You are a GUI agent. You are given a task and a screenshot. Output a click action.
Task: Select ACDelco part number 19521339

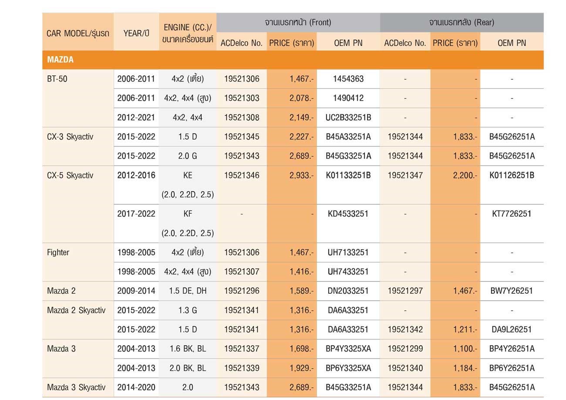242,368
